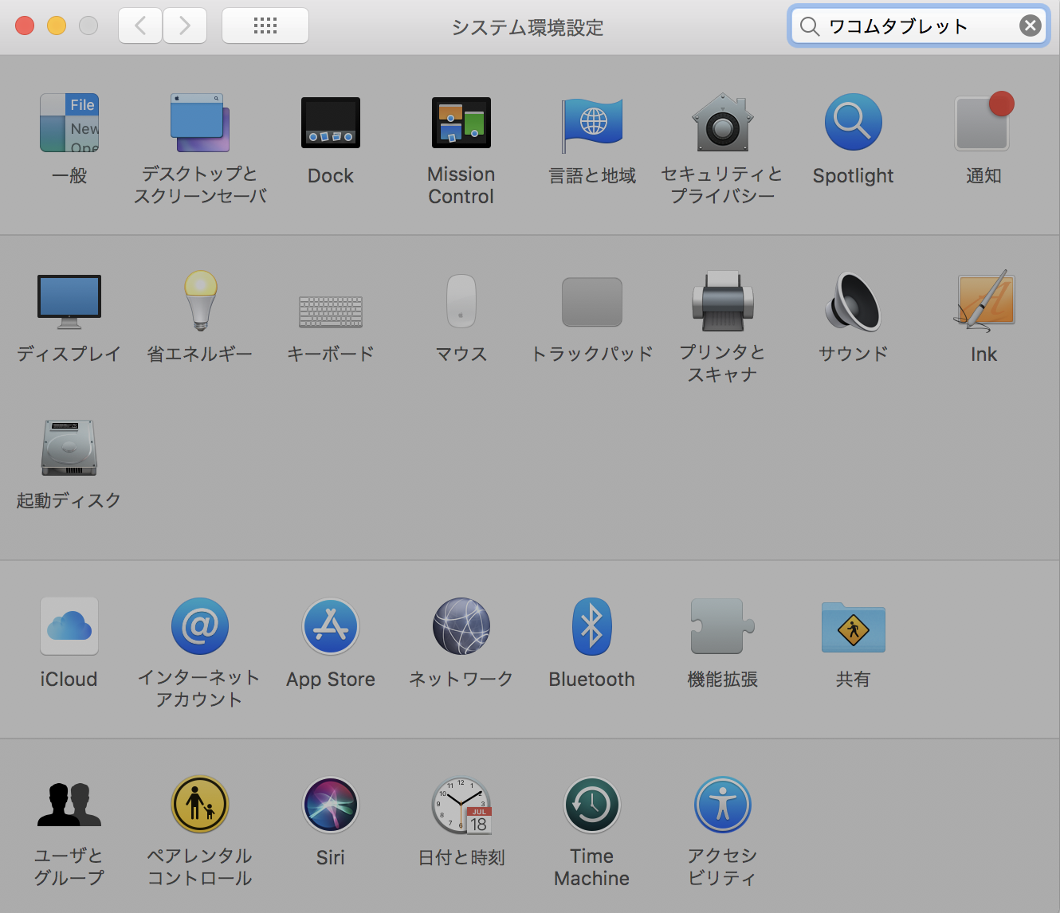Click the back navigation arrow
The height and width of the screenshot is (913, 1060).
click(140, 26)
